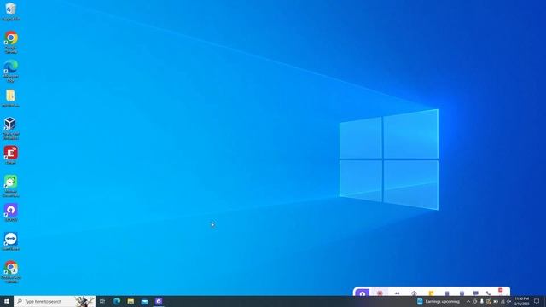Select the yellow zip folder on the desktop
This screenshot has width=546, height=307.
(11, 98)
